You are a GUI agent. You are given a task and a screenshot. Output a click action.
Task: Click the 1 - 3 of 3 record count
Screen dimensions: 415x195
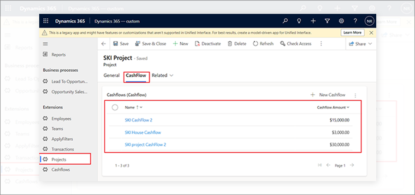pyautogui.click(x=122, y=166)
